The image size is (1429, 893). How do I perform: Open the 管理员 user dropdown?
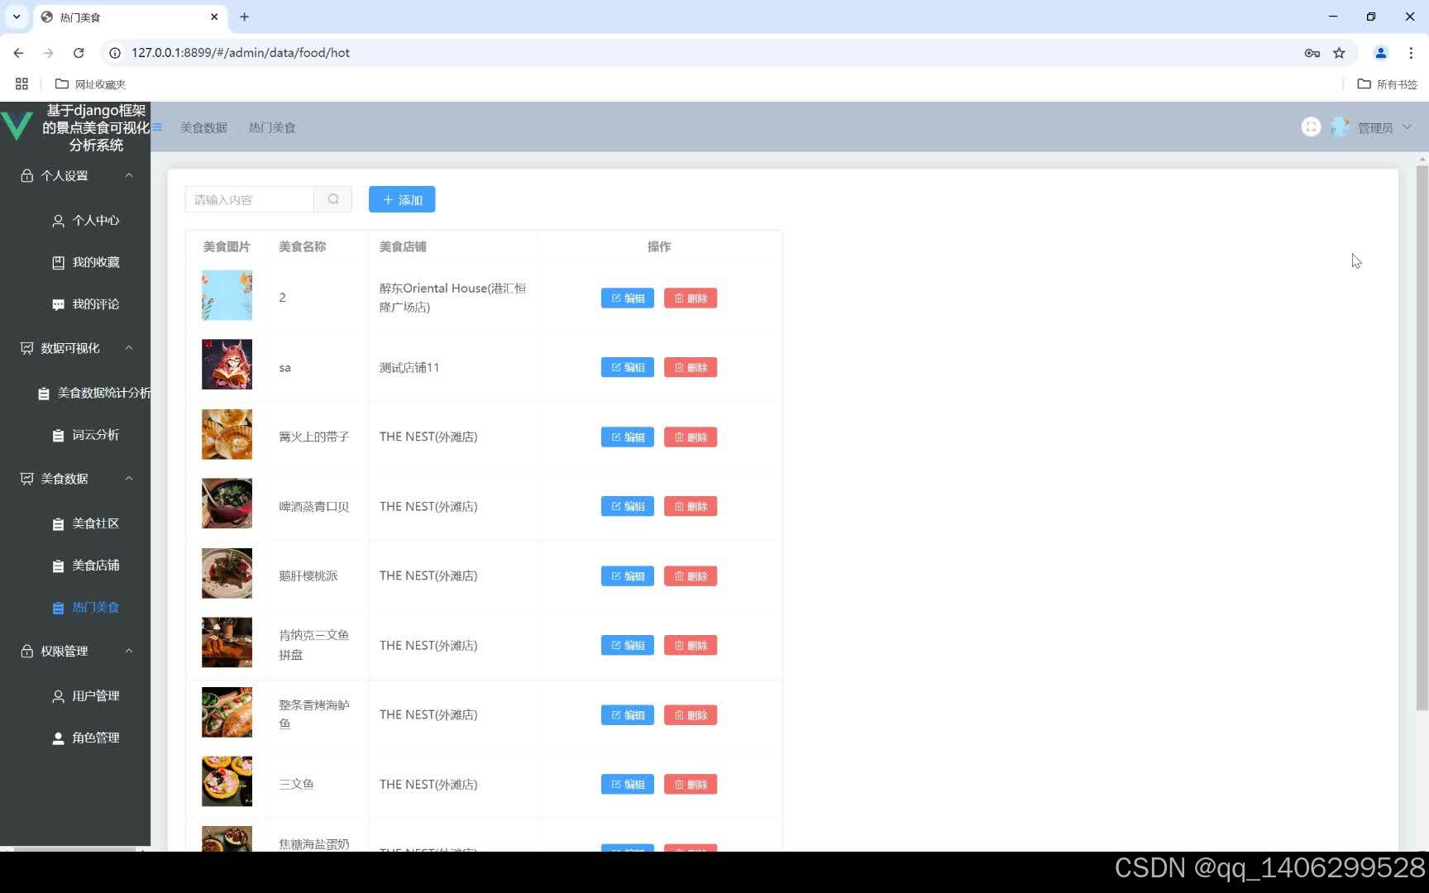[x=1384, y=127]
